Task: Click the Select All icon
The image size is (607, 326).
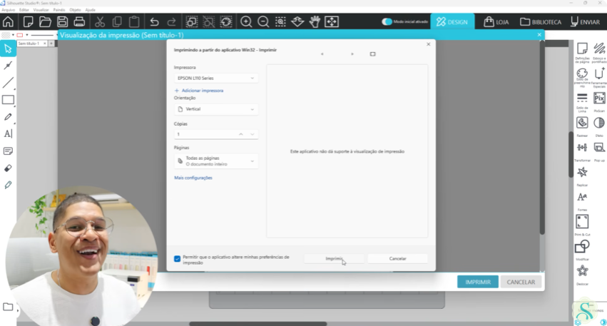Action: (192, 21)
